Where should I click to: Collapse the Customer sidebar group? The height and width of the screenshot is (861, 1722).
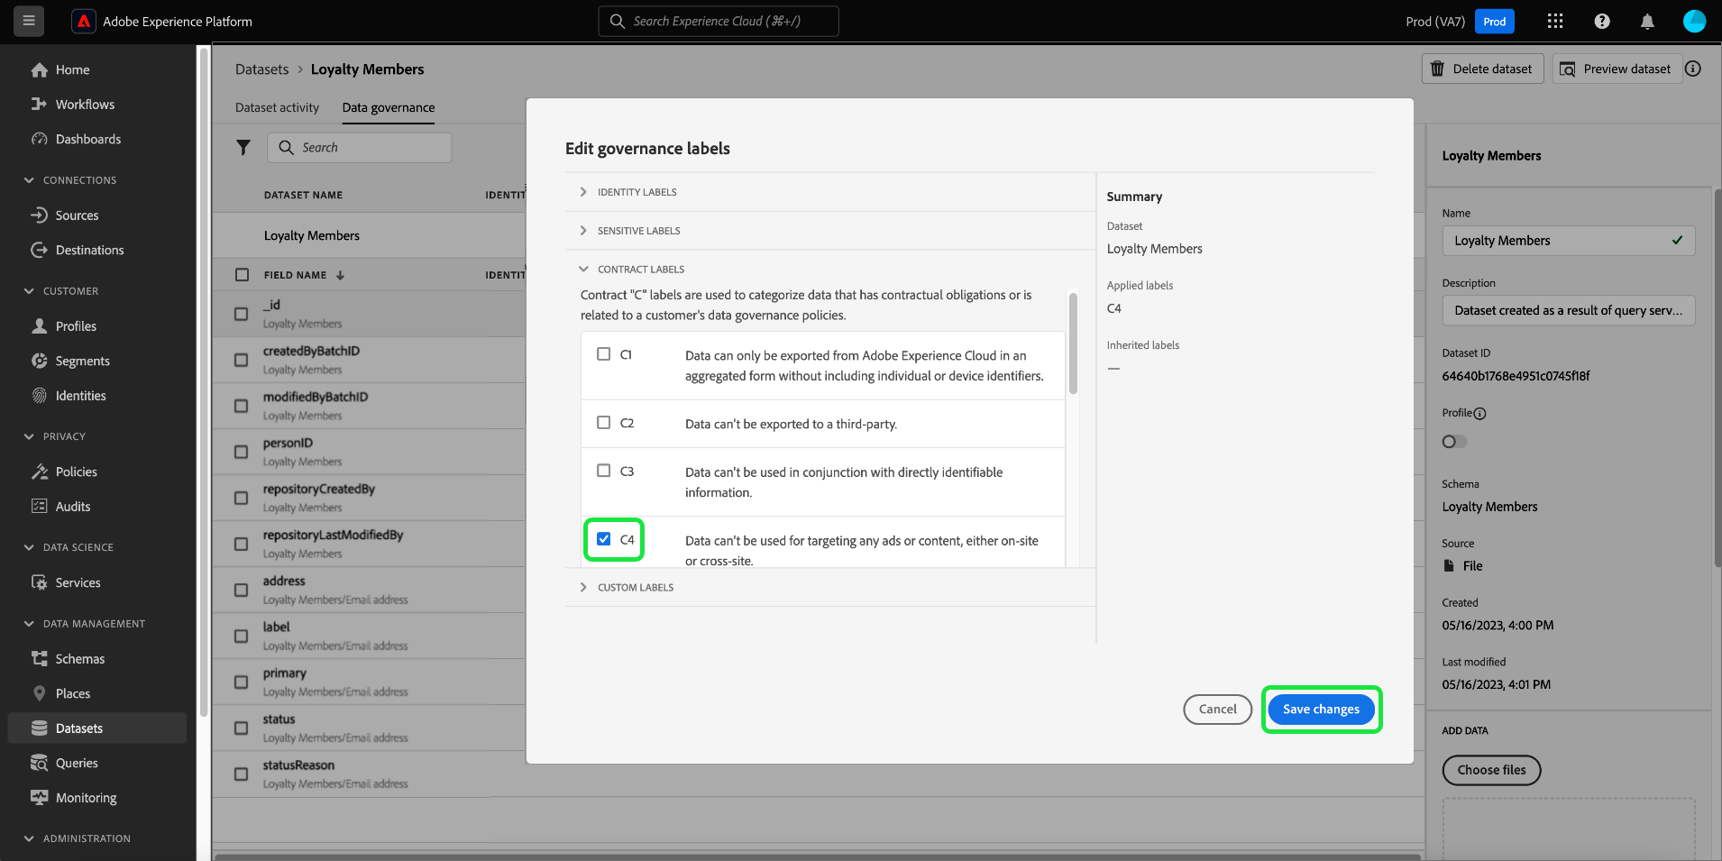click(x=29, y=291)
